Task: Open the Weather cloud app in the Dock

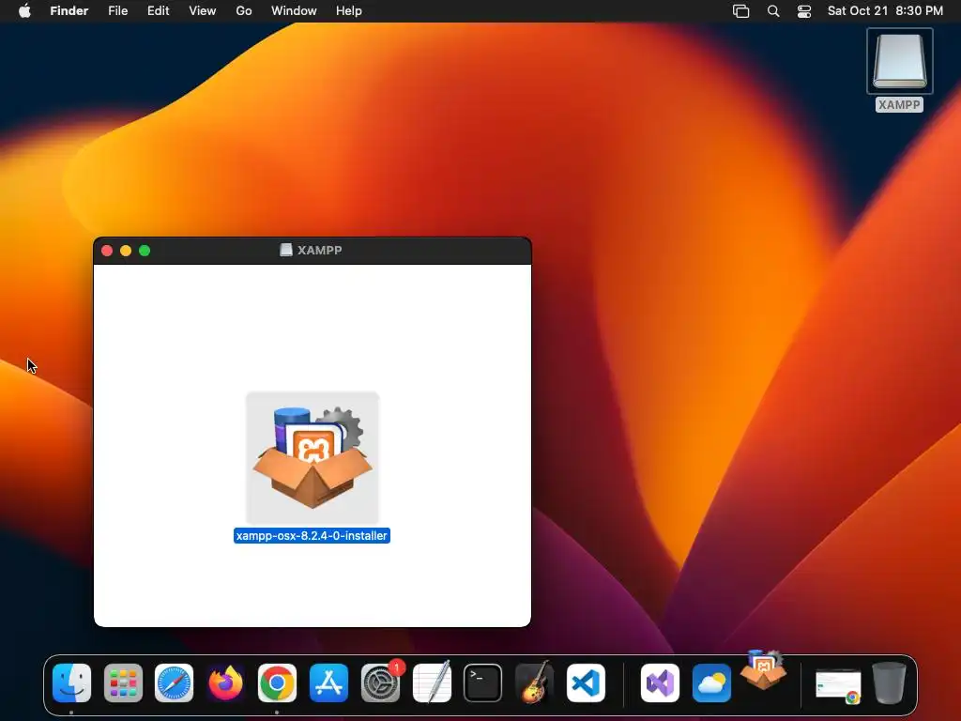Action: [711, 683]
